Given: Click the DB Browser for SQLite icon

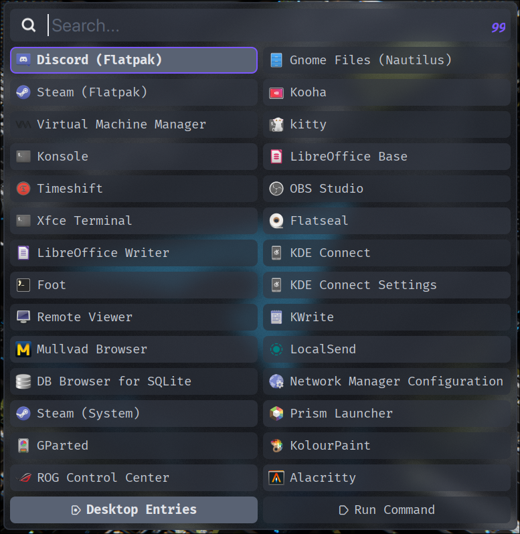Looking at the screenshot, I should click(x=23, y=381).
